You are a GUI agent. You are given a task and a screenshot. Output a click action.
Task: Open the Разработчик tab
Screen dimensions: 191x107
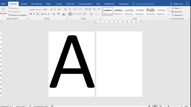pyautogui.click(x=109, y=4)
